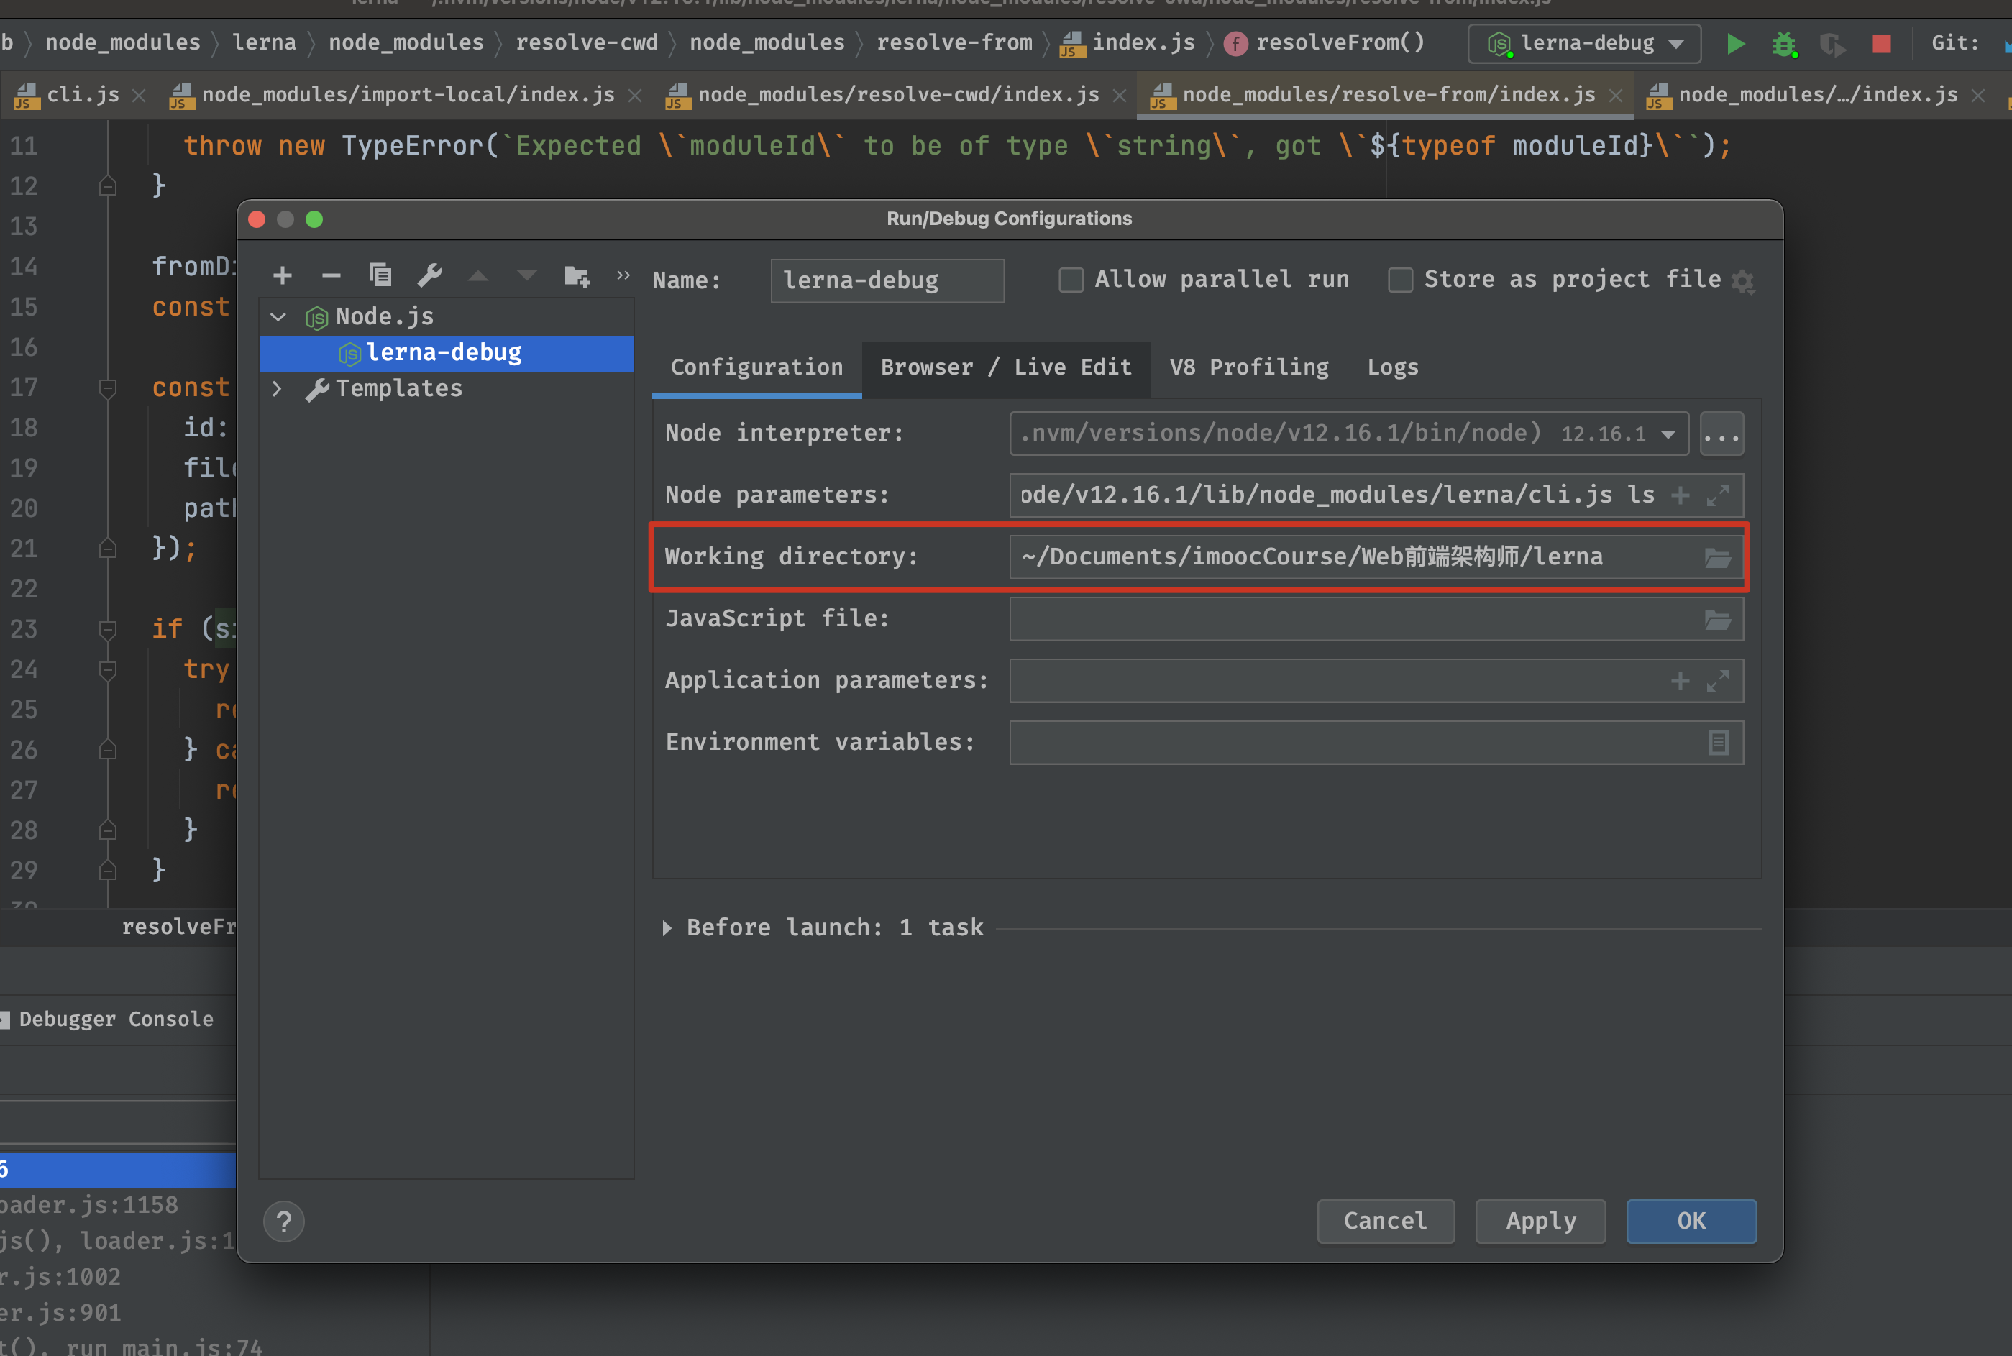2012x1356 pixels.
Task: Add new configuration with plus icon
Action: pos(282,276)
